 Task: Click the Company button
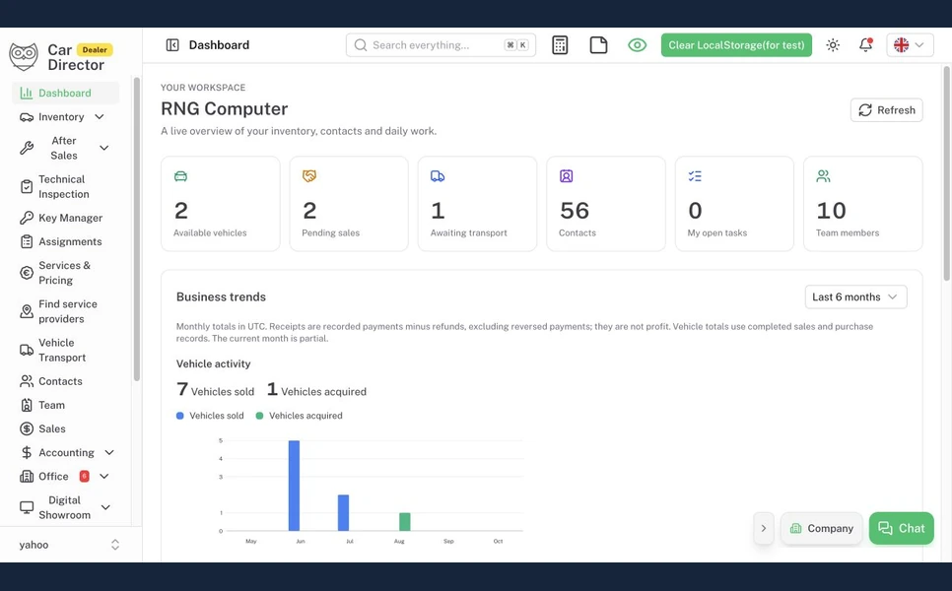[x=822, y=529]
